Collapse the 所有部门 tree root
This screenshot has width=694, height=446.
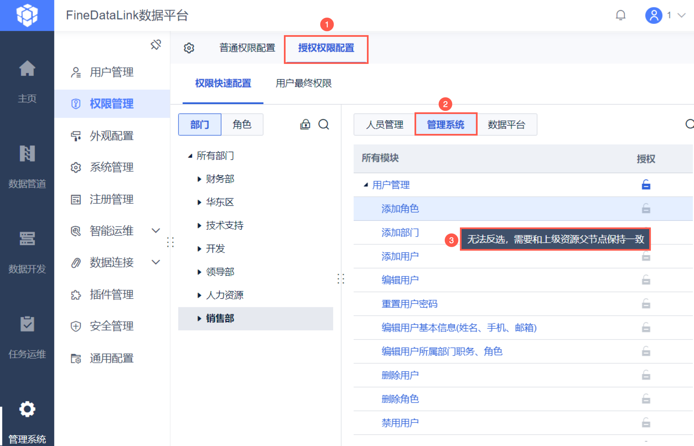pos(190,156)
